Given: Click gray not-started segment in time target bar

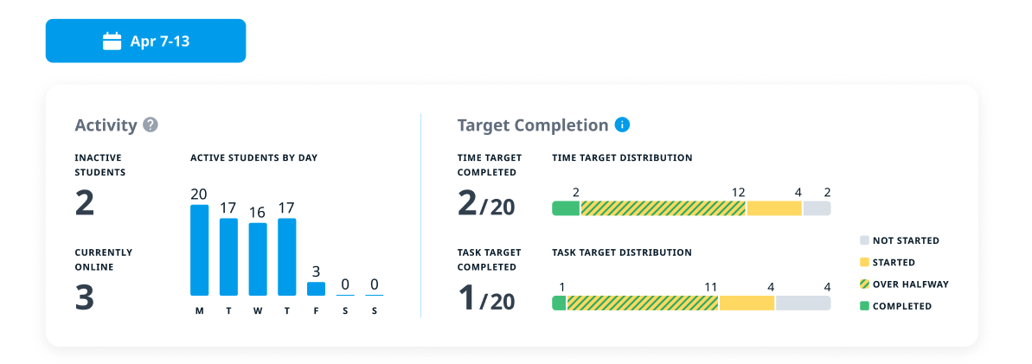Looking at the screenshot, I should tap(817, 208).
